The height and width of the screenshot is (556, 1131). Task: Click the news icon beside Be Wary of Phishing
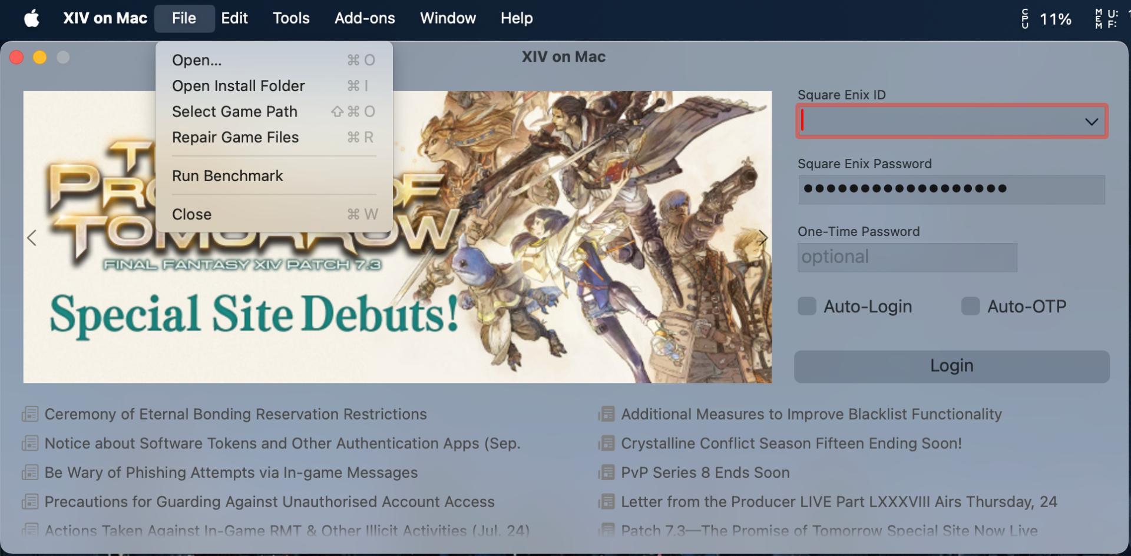click(x=30, y=472)
